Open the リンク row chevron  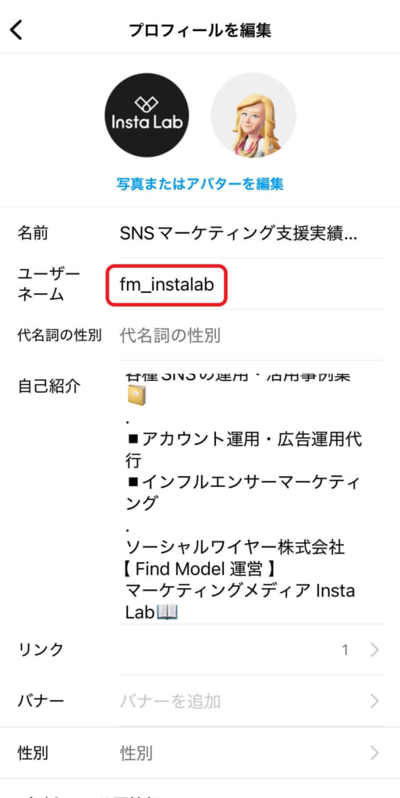click(374, 650)
